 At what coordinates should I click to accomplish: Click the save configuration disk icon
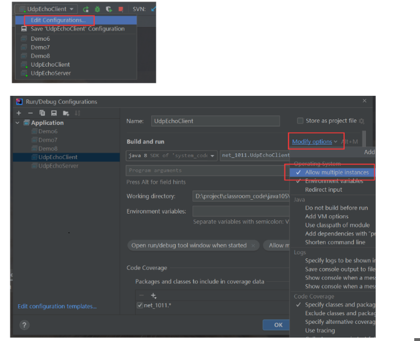coord(53,113)
